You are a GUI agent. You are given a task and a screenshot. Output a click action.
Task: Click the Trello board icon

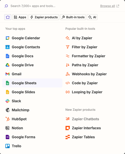(7, 146)
